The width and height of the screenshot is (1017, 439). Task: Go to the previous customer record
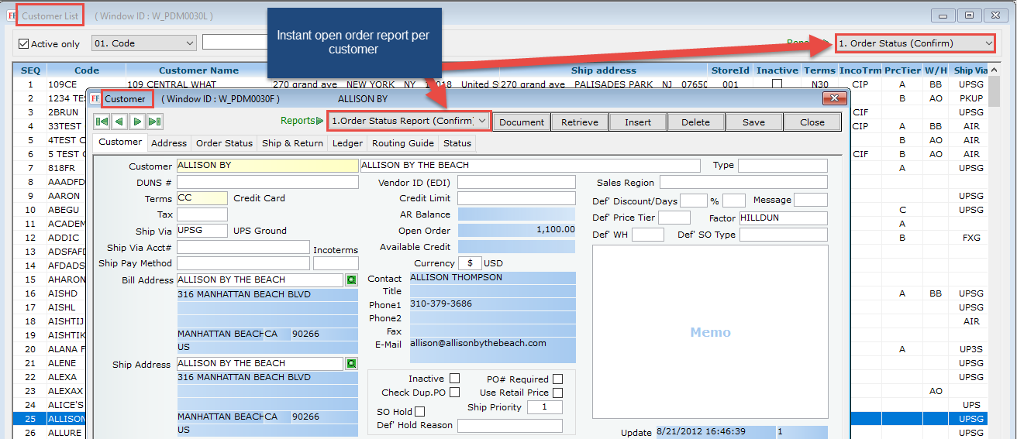click(119, 122)
